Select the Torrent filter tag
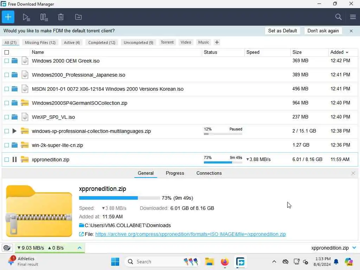360x270 pixels. (167, 42)
